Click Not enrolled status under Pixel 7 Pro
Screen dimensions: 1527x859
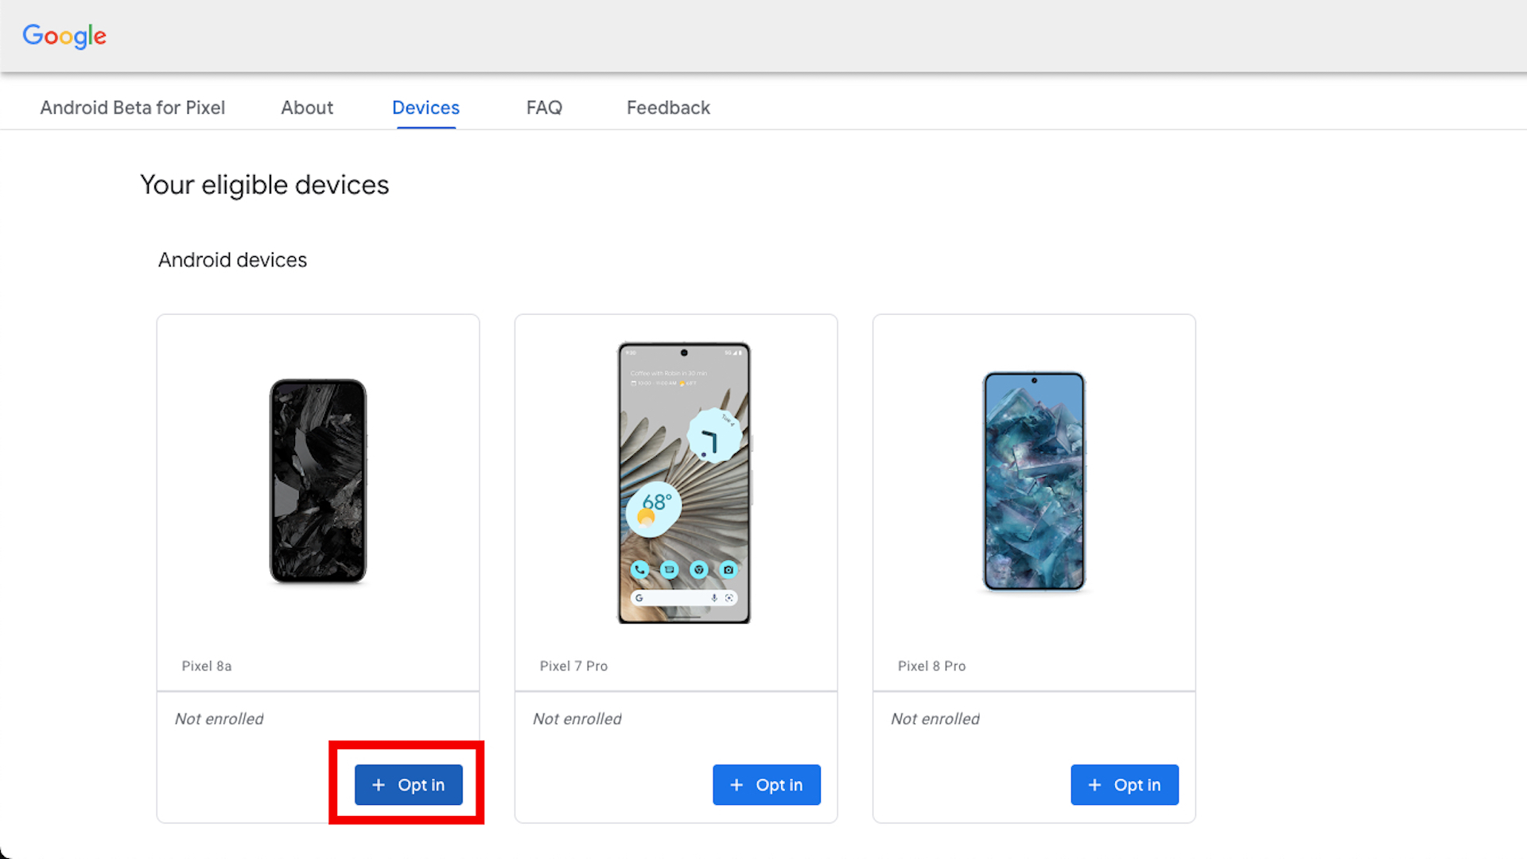(x=577, y=719)
